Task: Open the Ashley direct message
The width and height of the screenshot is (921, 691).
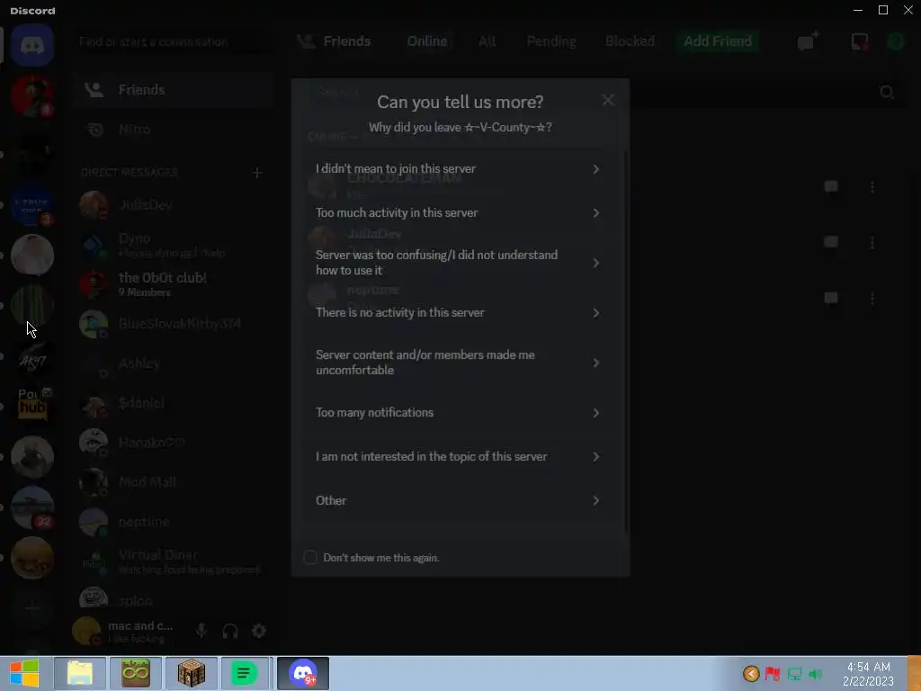Action: coord(174,363)
